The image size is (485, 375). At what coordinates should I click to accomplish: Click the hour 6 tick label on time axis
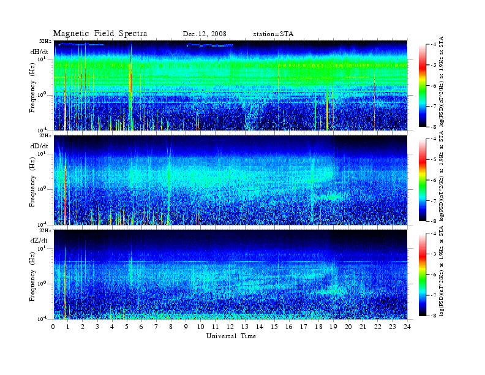click(x=141, y=327)
